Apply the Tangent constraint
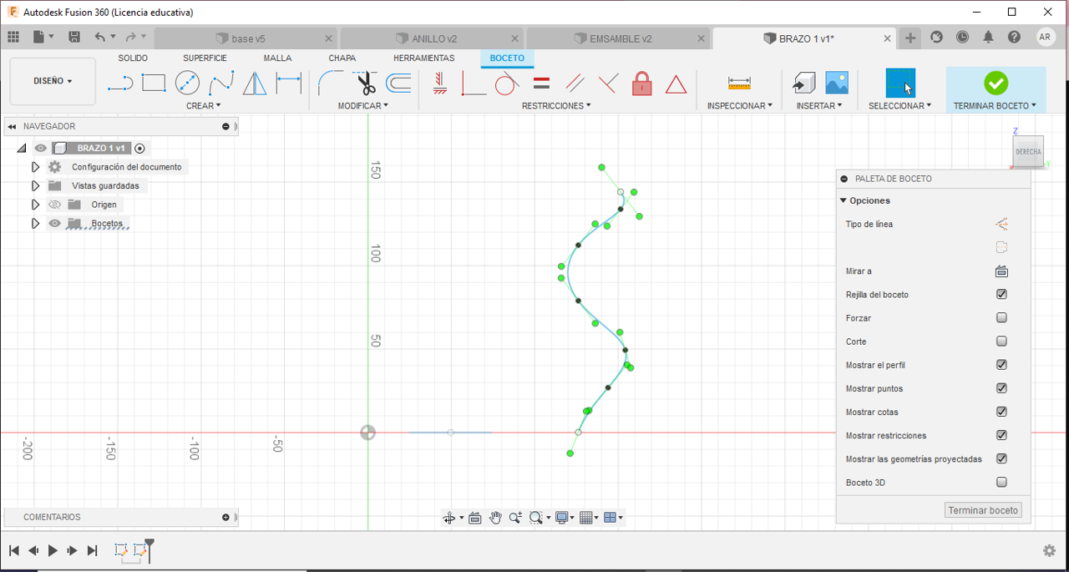The image size is (1069, 572). [507, 84]
